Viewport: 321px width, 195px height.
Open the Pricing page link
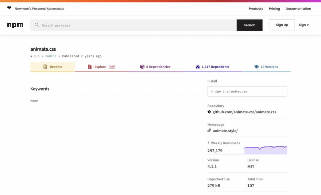pos(274,9)
